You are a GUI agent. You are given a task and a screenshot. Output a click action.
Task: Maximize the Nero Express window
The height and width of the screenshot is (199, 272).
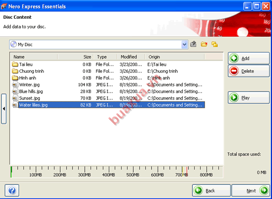(x=257, y=7)
